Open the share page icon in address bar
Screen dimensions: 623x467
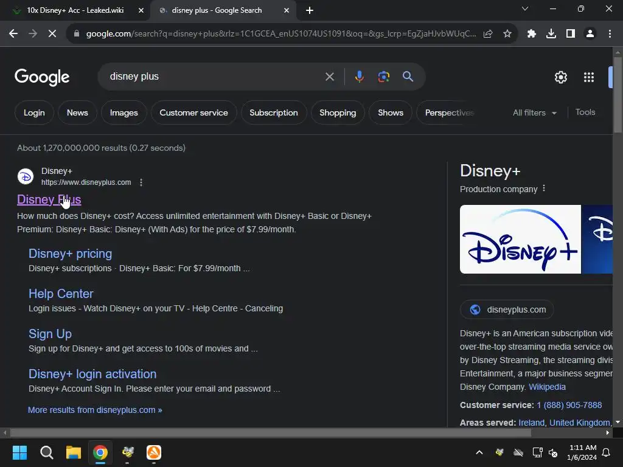(488, 34)
